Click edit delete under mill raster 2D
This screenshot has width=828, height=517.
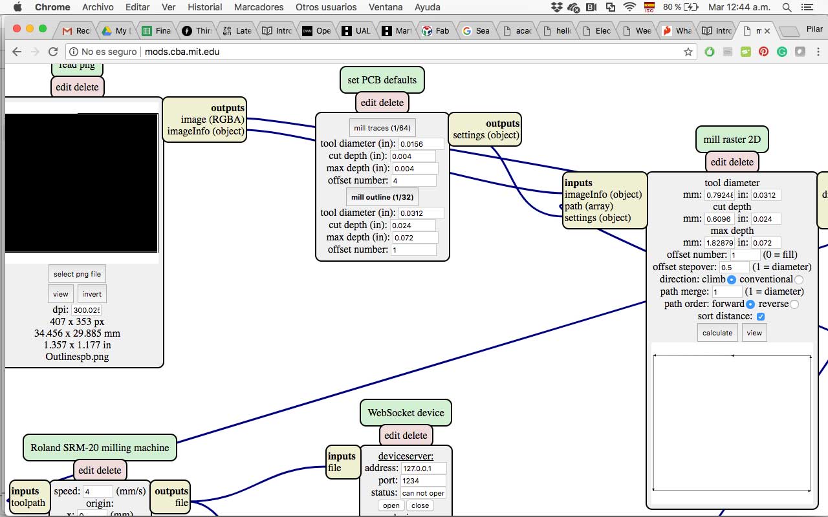(x=732, y=162)
